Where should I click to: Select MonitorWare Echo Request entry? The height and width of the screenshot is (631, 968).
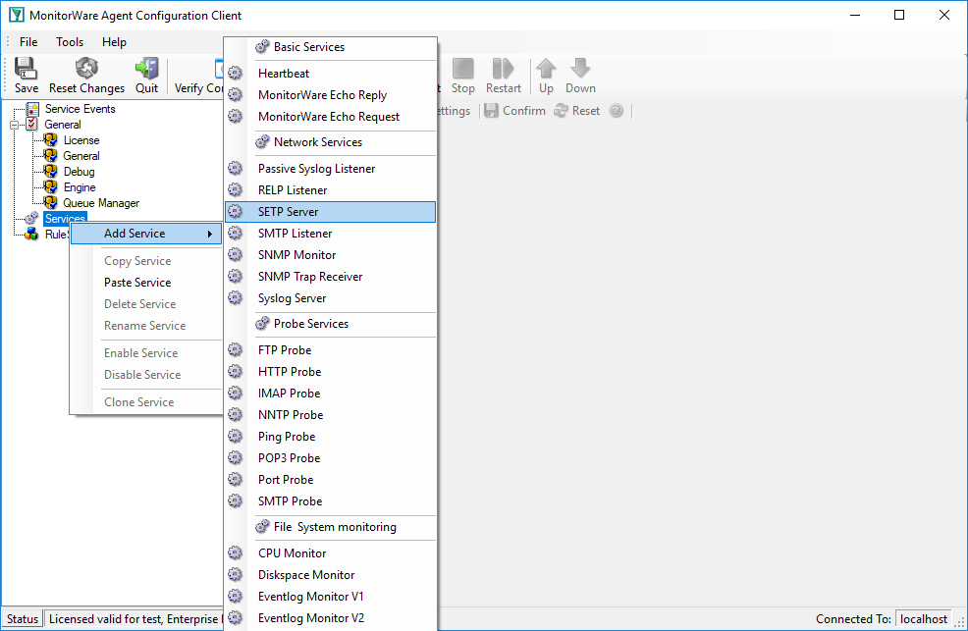(x=331, y=116)
